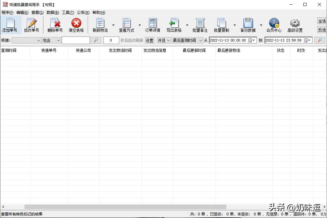Image resolution: width=327 pixels, height=218 pixels.
Task: Click the 添加单号 add tracking number icon
Action: tap(10, 23)
